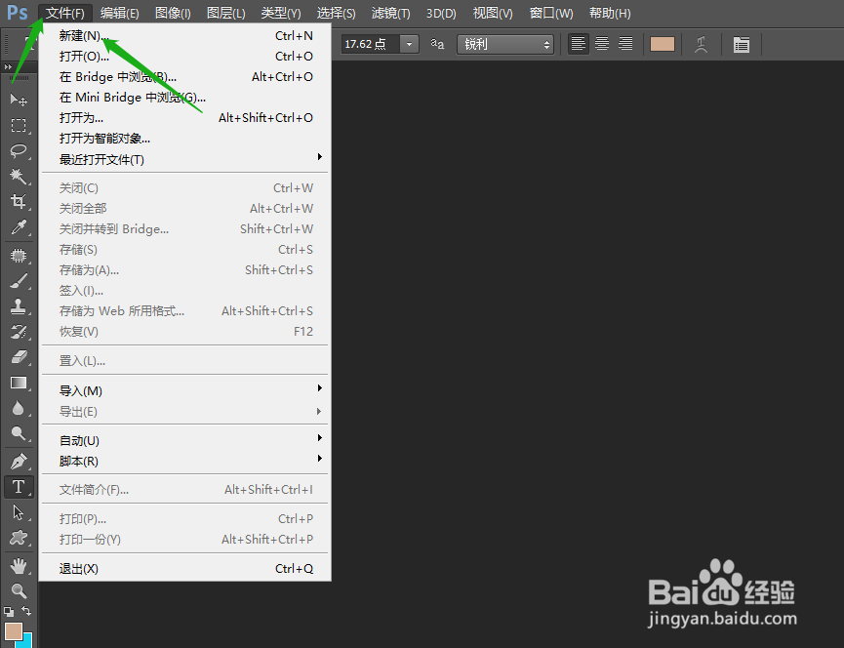
Task: Expand the 脚本(R) submenu
Action: (184, 462)
